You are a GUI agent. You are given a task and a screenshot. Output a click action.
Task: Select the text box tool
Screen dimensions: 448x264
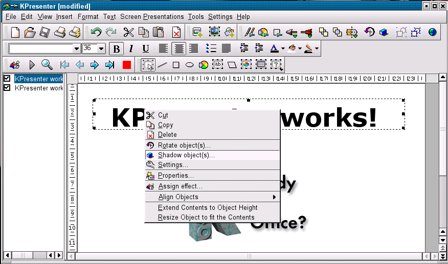tap(218, 65)
